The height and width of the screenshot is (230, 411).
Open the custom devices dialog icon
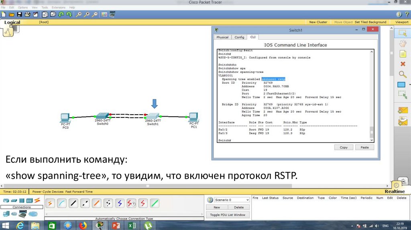pyautogui.click(x=112, y=14)
